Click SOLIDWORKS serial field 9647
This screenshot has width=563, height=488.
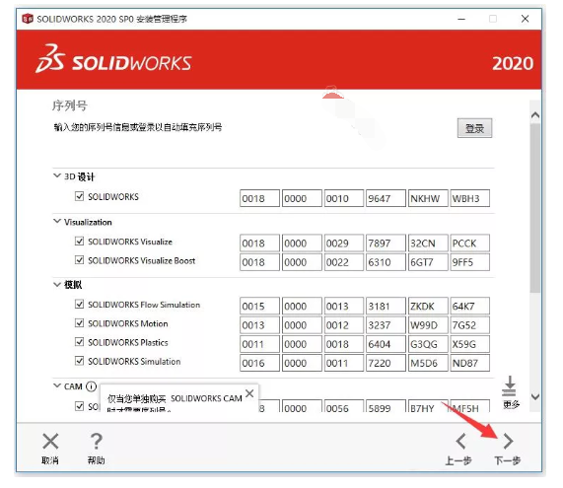click(x=386, y=198)
